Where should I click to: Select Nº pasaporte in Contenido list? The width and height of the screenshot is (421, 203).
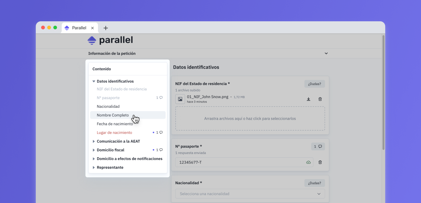point(108,98)
